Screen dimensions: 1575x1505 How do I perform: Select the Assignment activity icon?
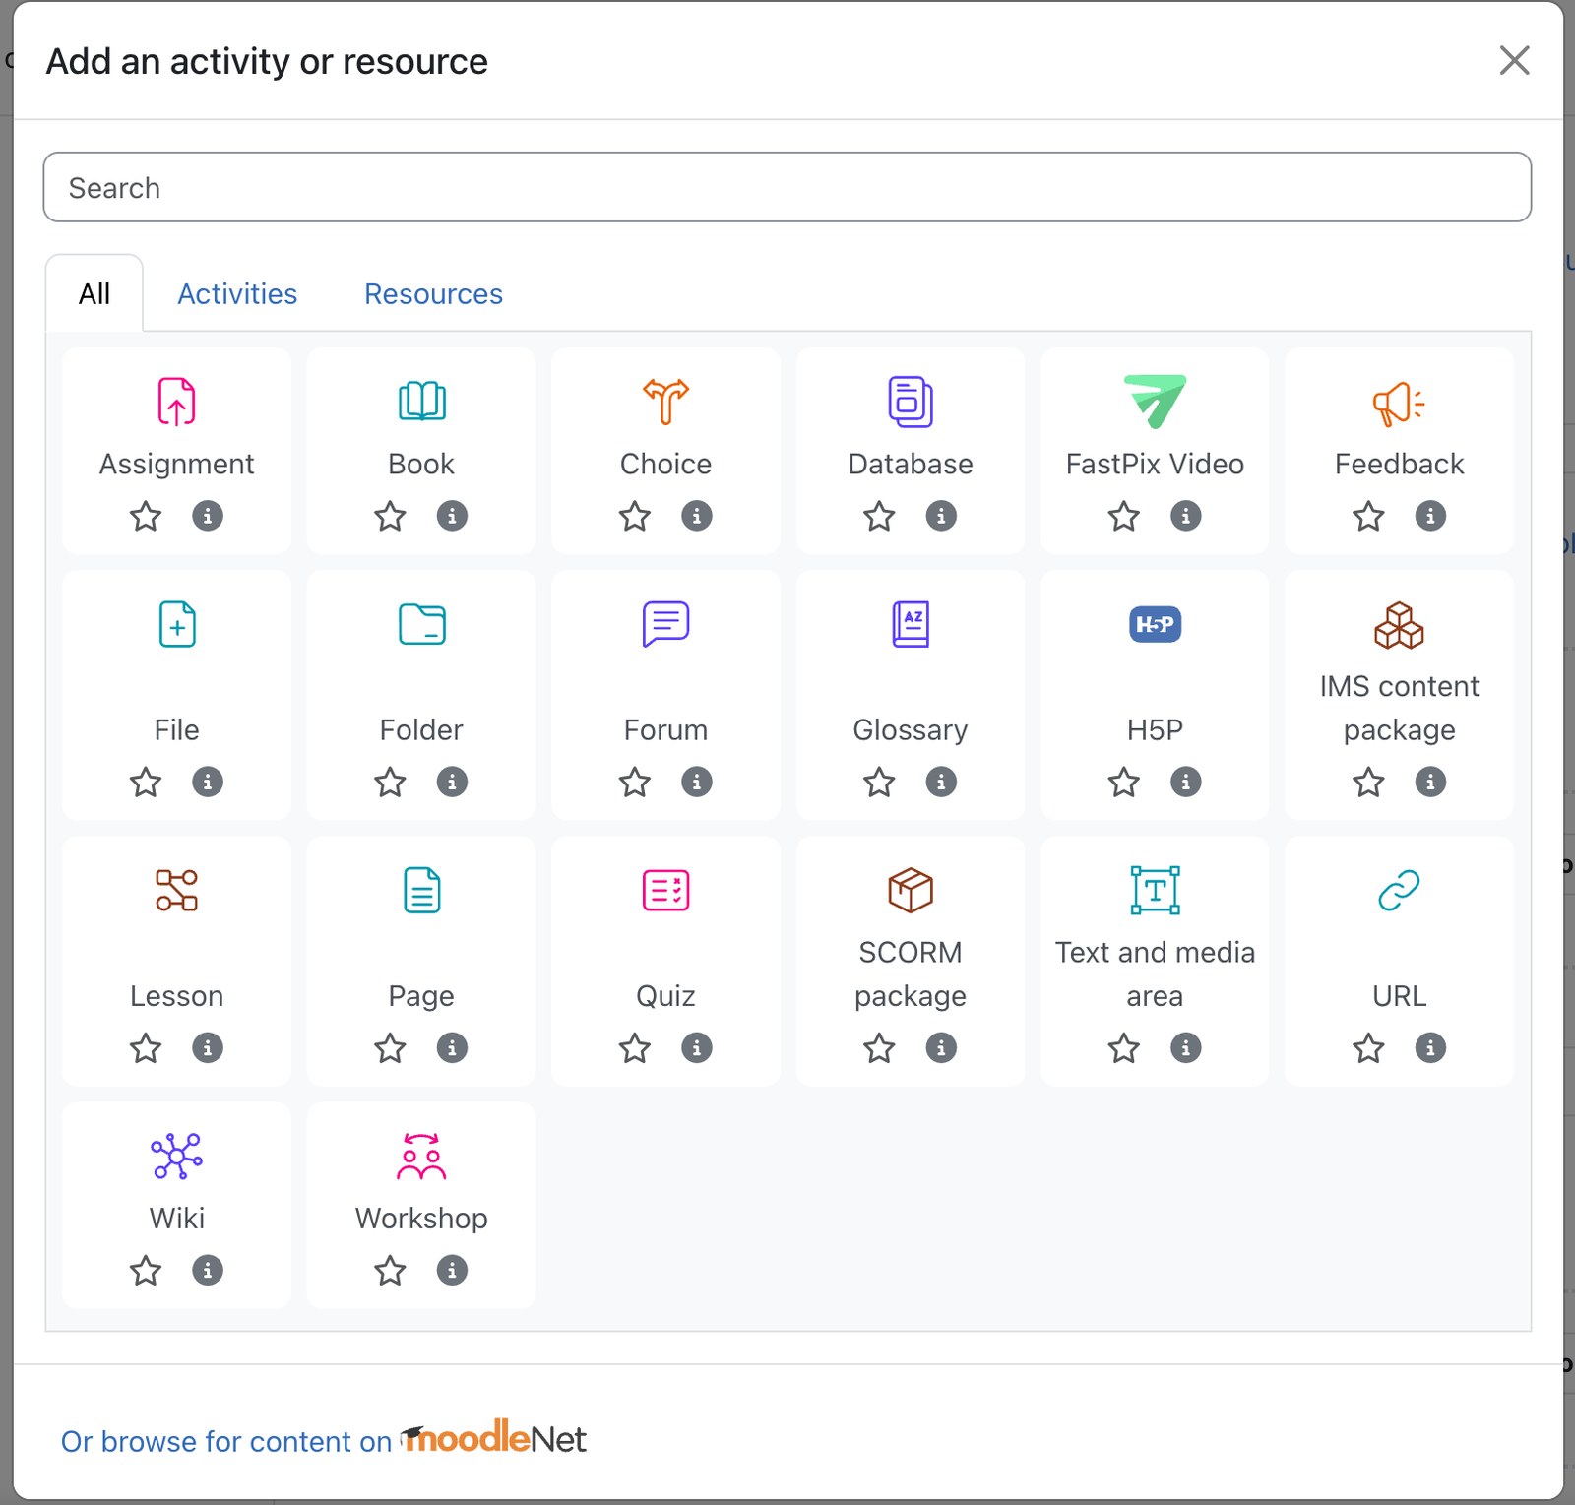[x=176, y=402]
